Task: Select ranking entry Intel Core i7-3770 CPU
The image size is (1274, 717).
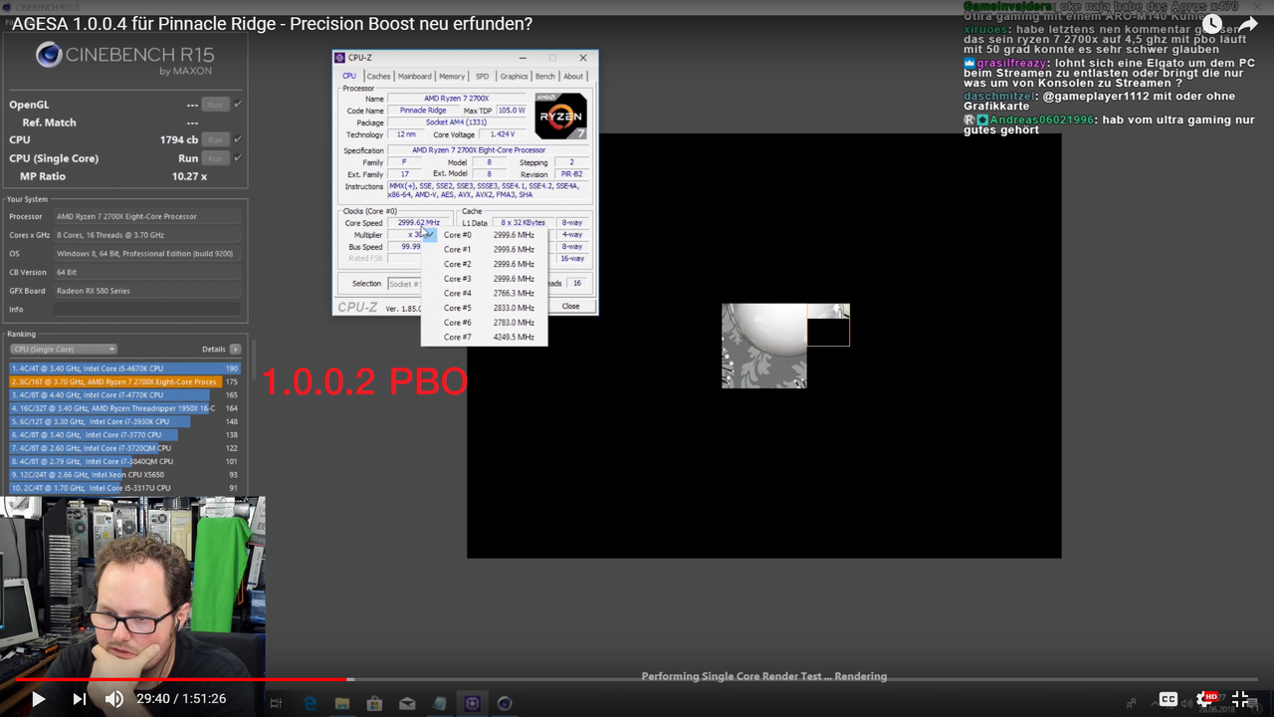Action: click(124, 435)
